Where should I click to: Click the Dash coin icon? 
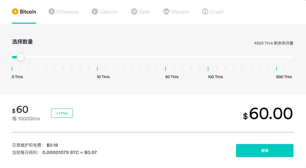(x=134, y=11)
